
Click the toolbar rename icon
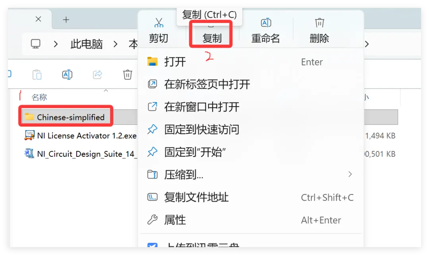[67, 74]
